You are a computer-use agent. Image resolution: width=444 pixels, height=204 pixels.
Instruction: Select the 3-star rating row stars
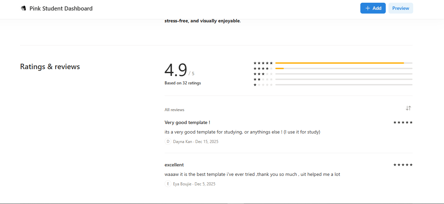point(263,74)
